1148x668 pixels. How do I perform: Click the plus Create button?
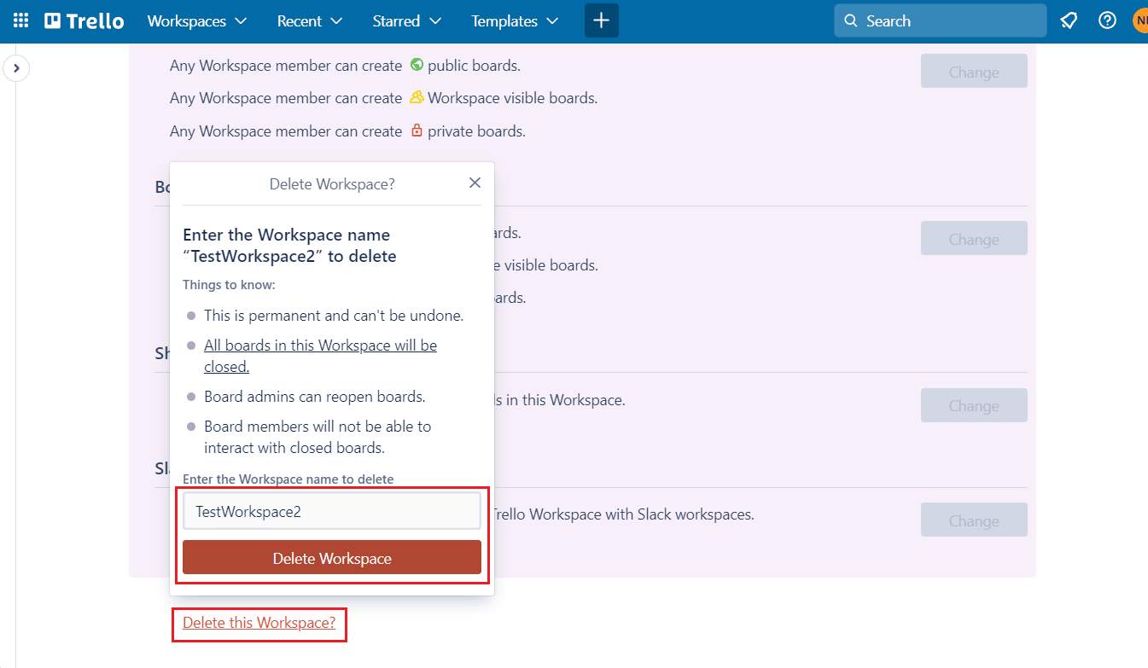[x=602, y=20]
